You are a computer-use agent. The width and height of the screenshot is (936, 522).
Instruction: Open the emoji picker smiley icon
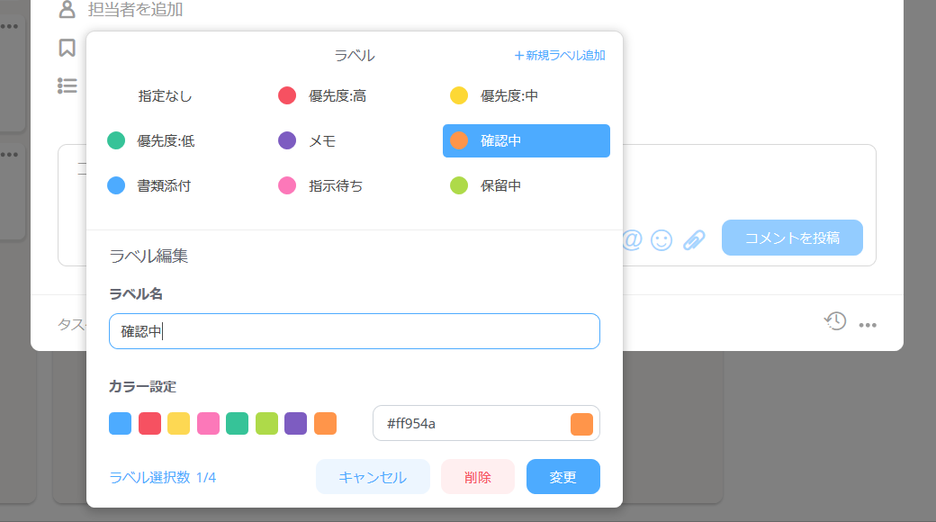661,239
